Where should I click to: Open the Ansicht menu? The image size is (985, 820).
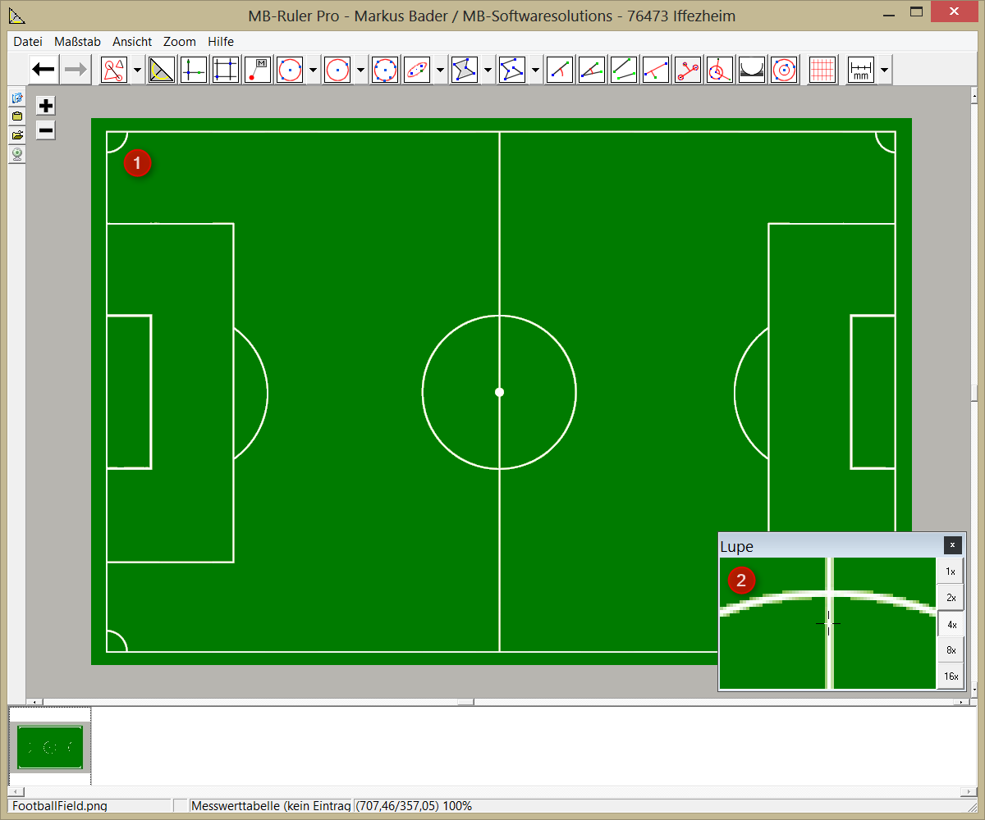(132, 41)
